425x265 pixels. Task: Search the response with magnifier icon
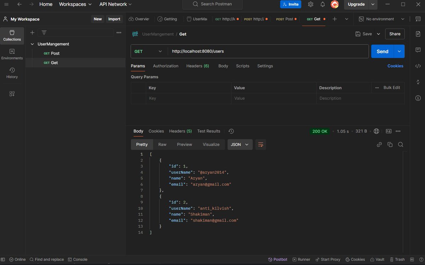(401, 145)
